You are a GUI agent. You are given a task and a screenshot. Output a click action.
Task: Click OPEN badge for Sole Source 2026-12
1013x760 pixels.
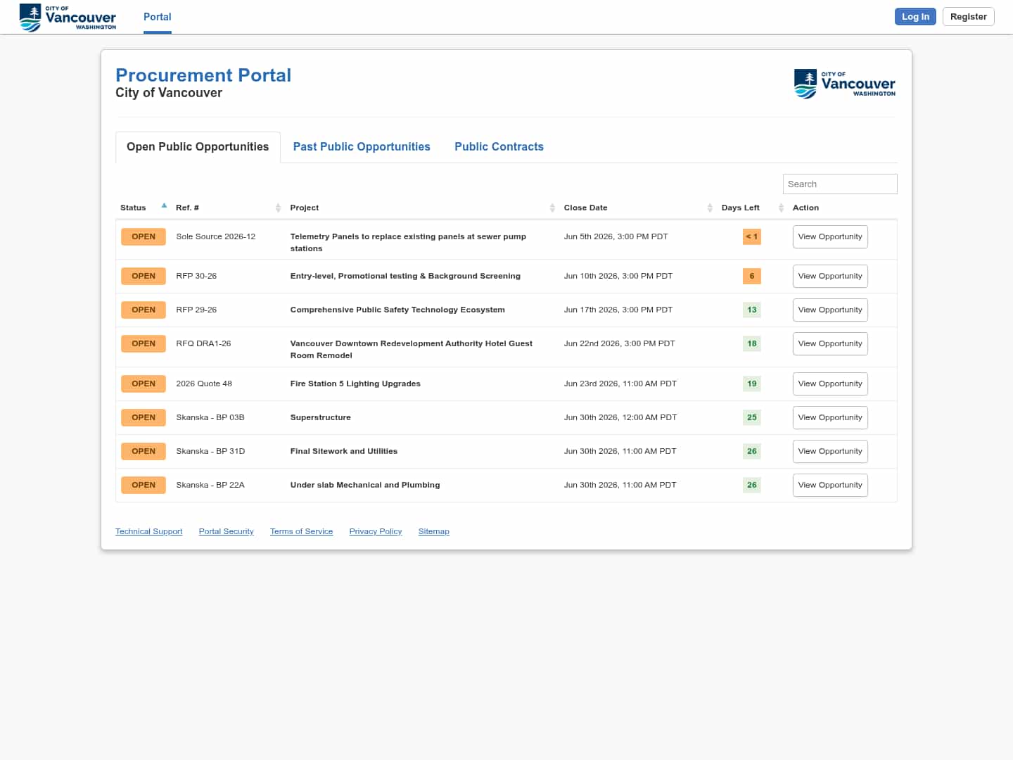point(144,236)
